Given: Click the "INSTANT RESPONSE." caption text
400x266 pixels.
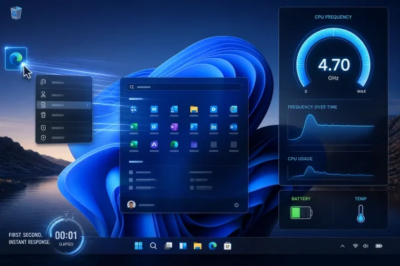Looking at the screenshot, I should pyautogui.click(x=29, y=242).
